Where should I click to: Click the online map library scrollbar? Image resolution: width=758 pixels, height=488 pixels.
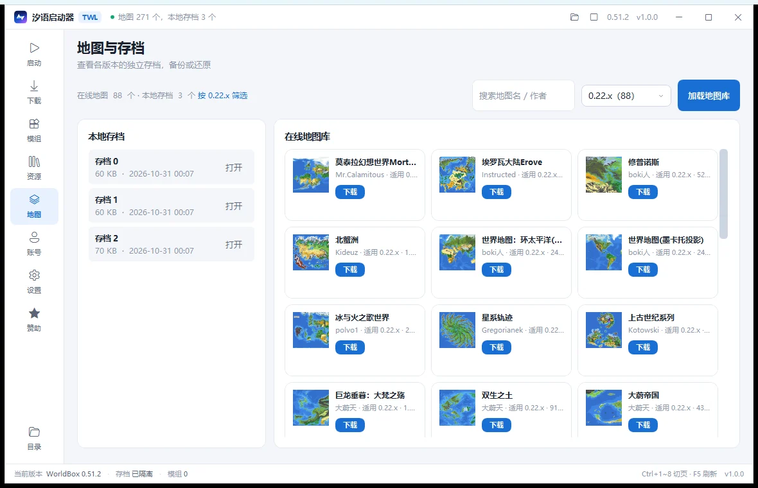(724, 194)
